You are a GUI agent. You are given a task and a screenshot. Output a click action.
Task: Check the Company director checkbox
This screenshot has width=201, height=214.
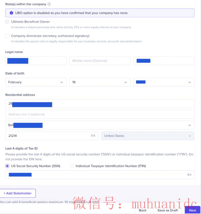[7, 36]
